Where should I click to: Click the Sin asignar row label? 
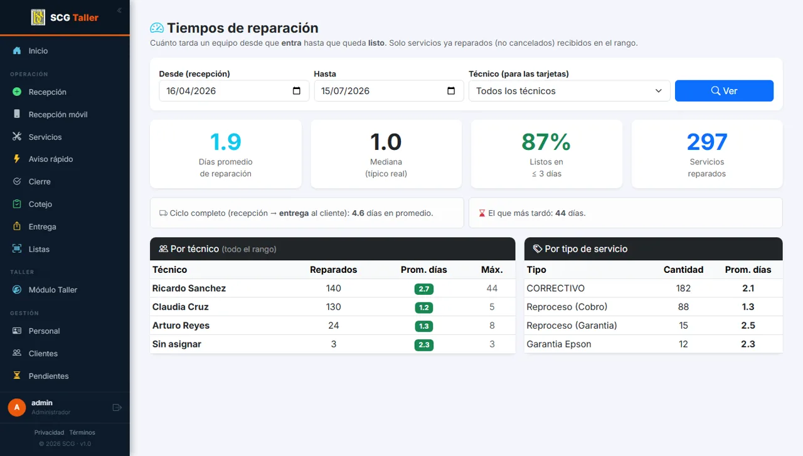coord(177,344)
